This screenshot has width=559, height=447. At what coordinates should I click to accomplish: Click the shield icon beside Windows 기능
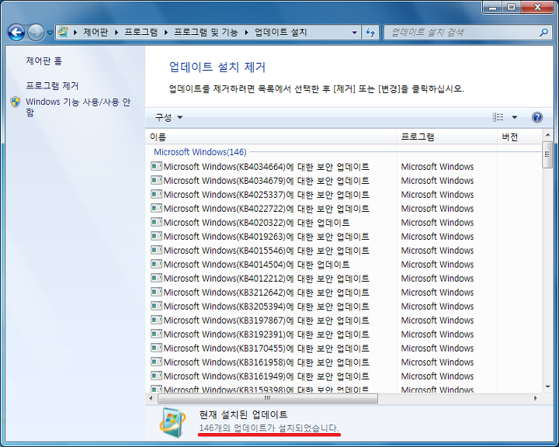pos(16,102)
